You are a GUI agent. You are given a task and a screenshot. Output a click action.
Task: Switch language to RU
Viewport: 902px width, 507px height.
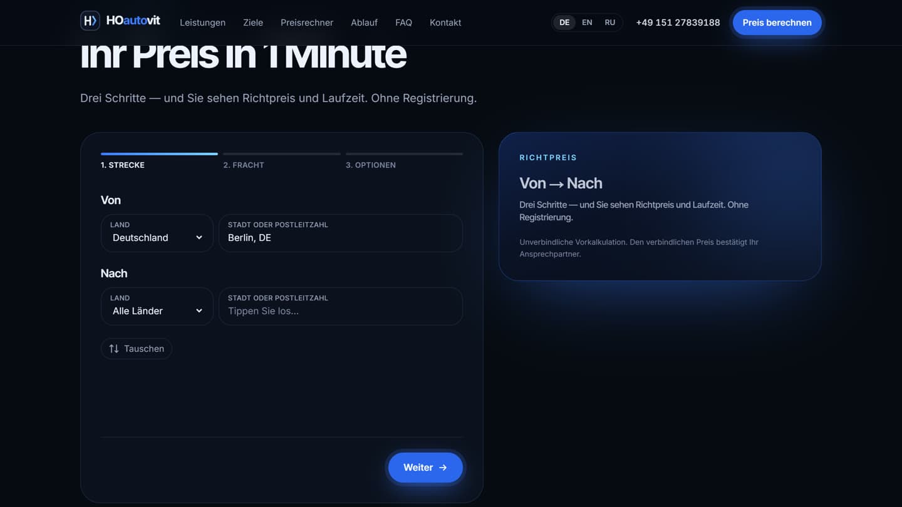pos(610,23)
